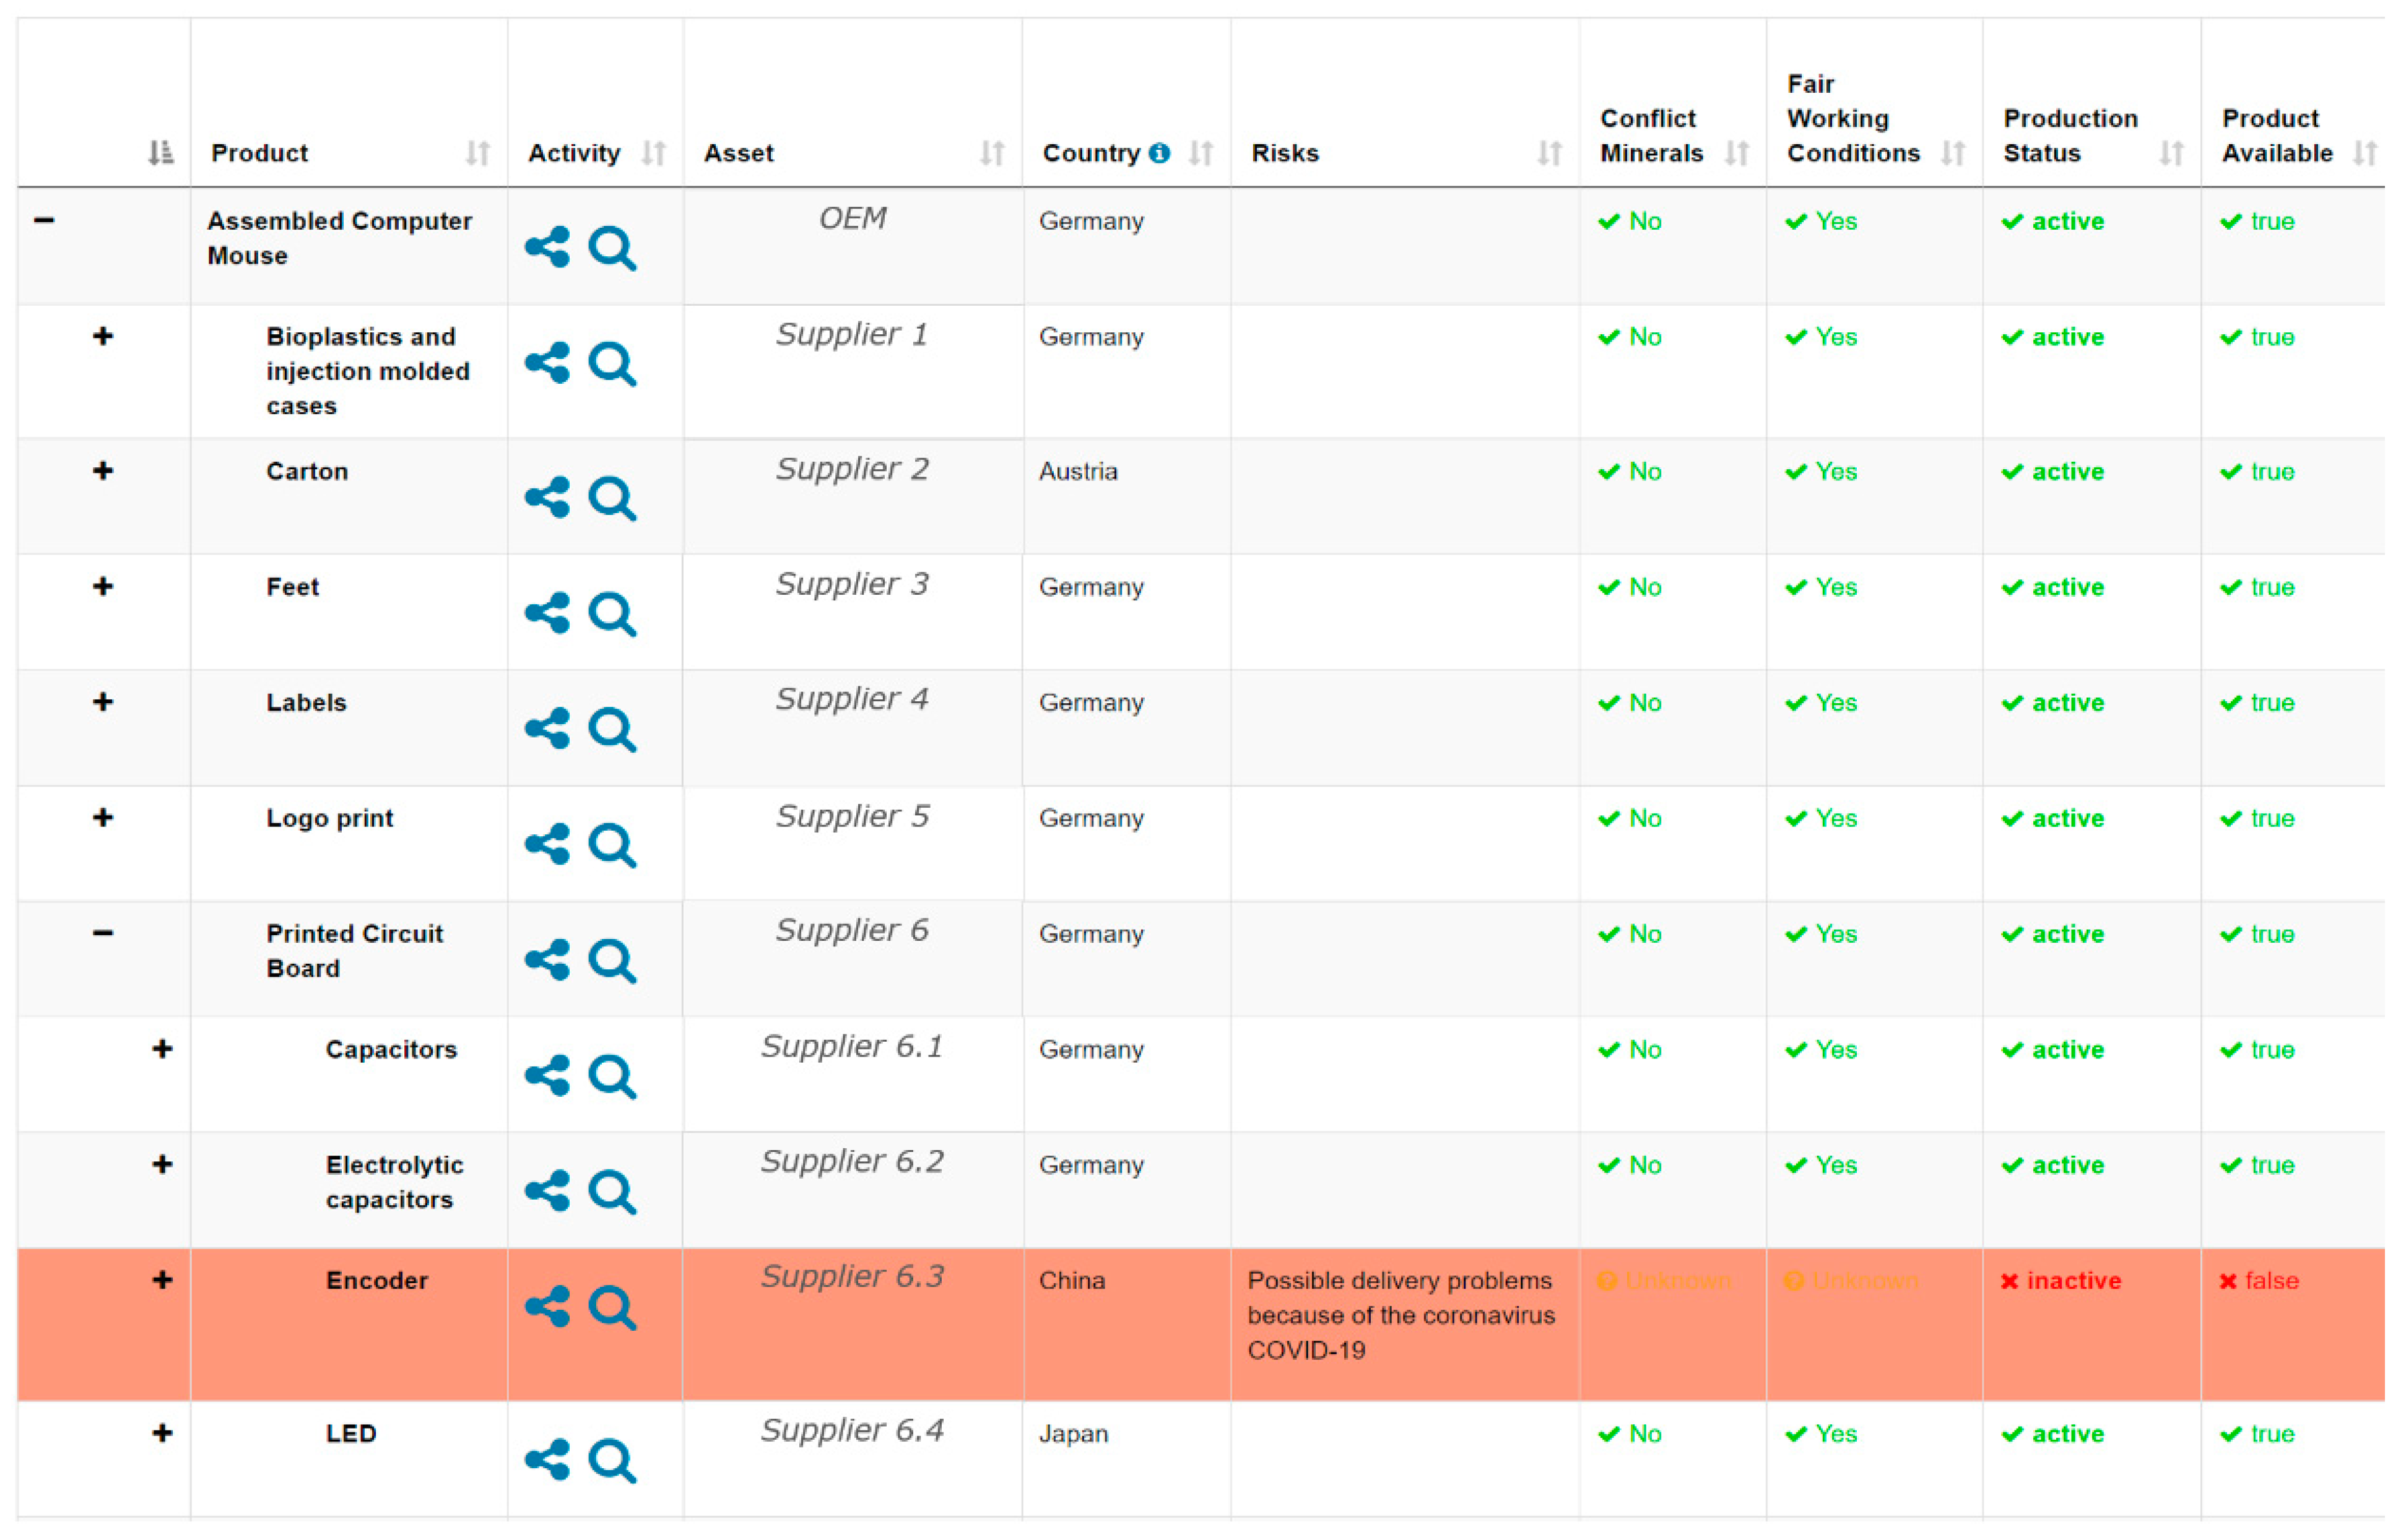This screenshot has width=2406, height=1540.
Task: Collapse the Assembled Computer Mouse row
Action: (x=44, y=220)
